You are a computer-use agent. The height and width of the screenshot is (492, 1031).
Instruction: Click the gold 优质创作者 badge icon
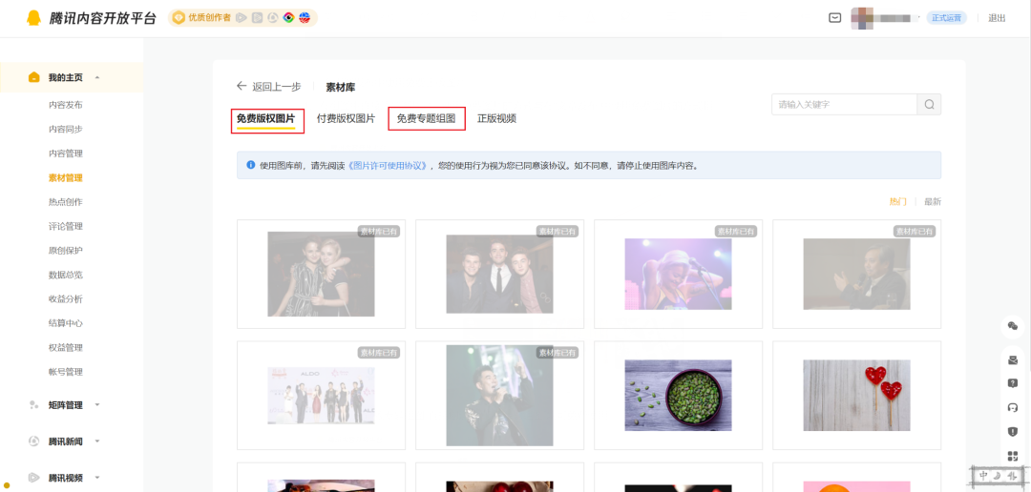(x=179, y=18)
